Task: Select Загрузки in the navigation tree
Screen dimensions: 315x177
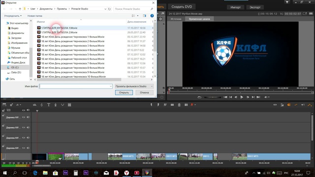Action: [x=16, y=38]
